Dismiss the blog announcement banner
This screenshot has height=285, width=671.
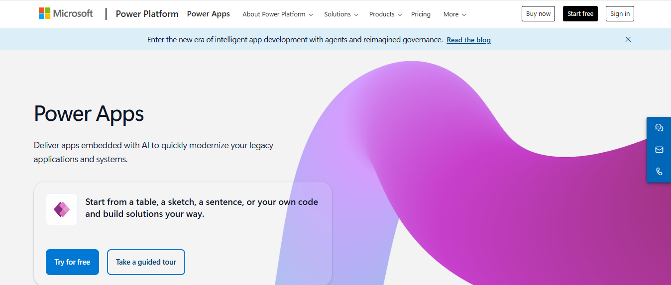(628, 39)
